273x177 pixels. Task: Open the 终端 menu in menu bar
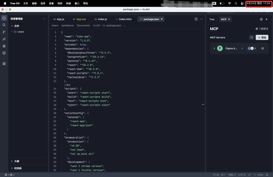[68, 3]
